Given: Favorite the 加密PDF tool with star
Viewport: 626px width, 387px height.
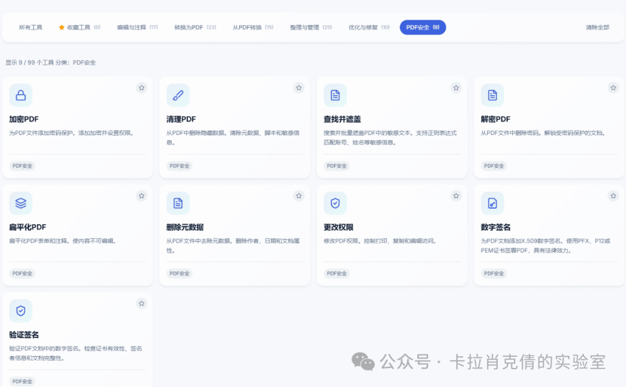Looking at the screenshot, I should click(x=141, y=88).
